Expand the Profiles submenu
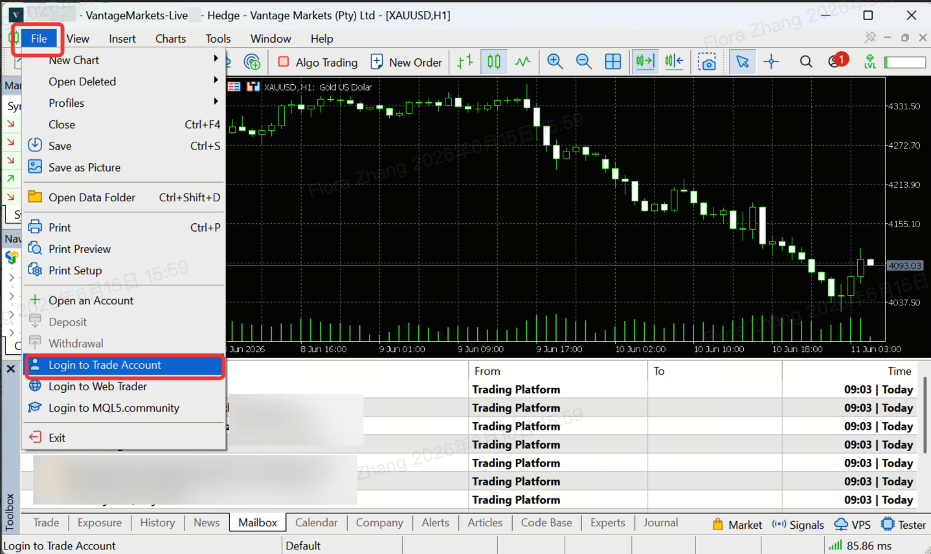This screenshot has height=554, width=931. pos(124,103)
